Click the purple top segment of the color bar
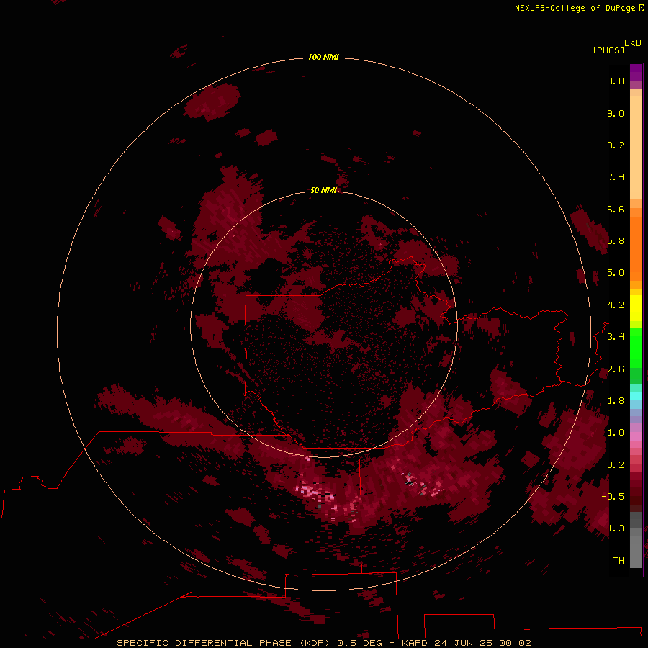The image size is (648, 648). click(636, 72)
